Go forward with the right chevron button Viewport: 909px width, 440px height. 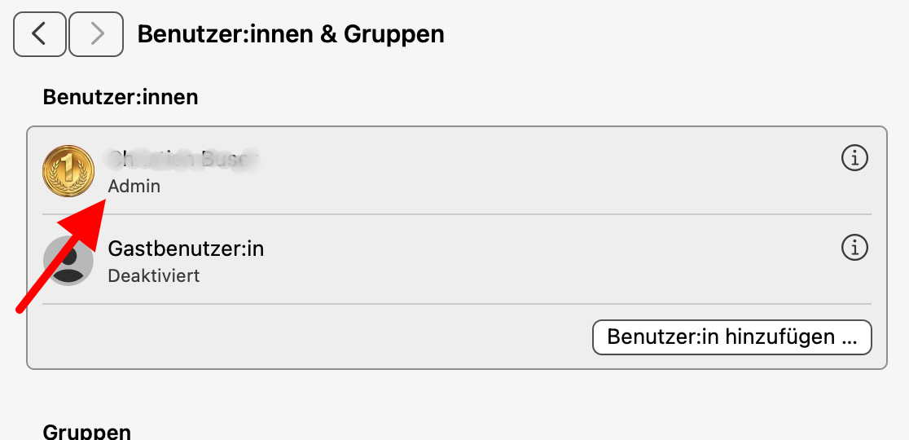click(x=96, y=33)
